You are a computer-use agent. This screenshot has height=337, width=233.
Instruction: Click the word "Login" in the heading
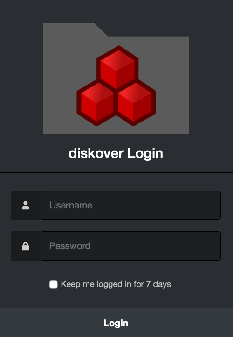145,153
